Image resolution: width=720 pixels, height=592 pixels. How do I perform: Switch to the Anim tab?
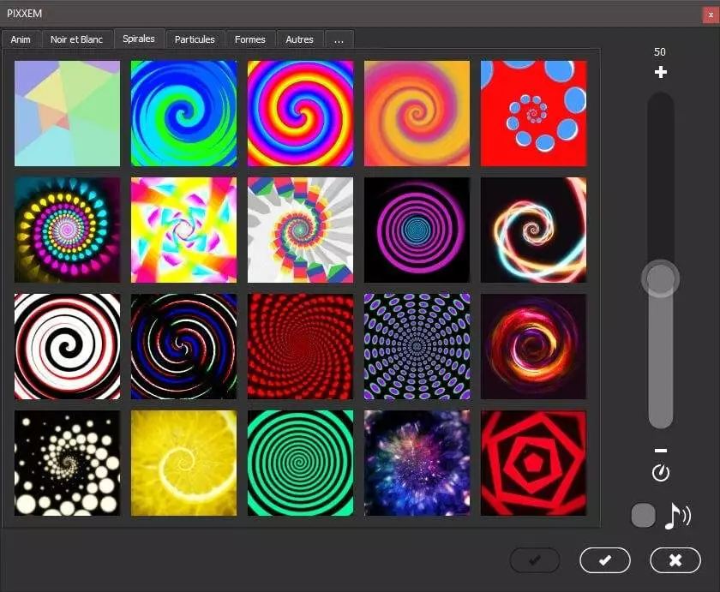21,39
